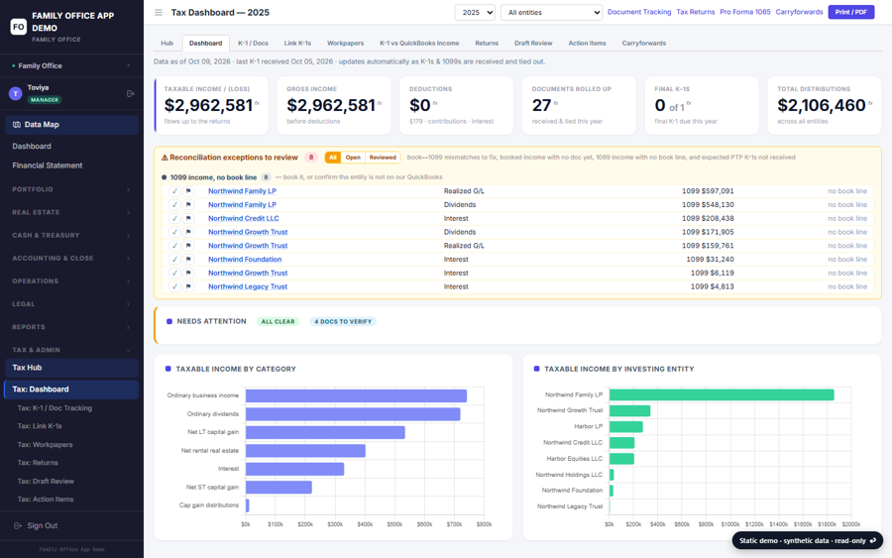Screen dimensions: 892x558
Task: Click the fx icon on Deductions card
Action: point(435,103)
